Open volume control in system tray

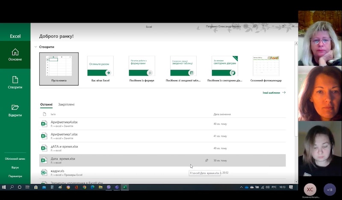click(268, 187)
